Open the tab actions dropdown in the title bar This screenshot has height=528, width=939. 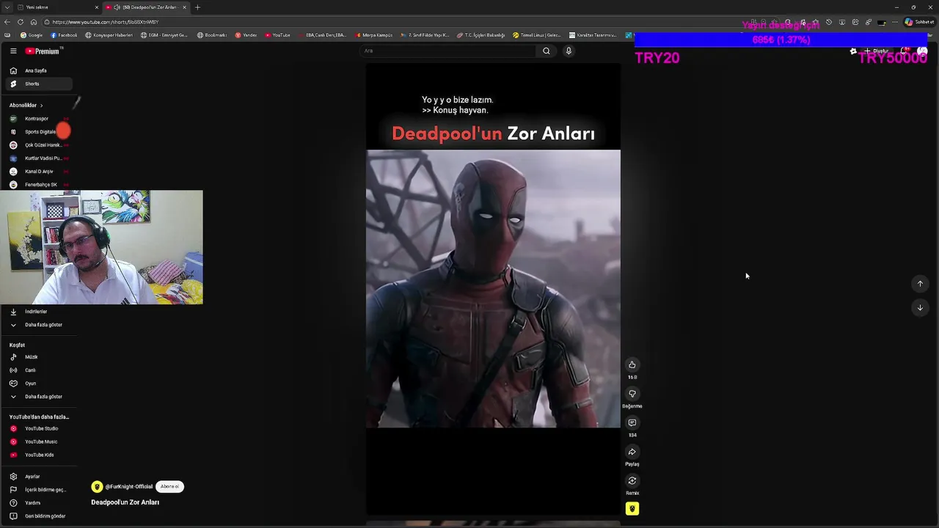coord(7,7)
